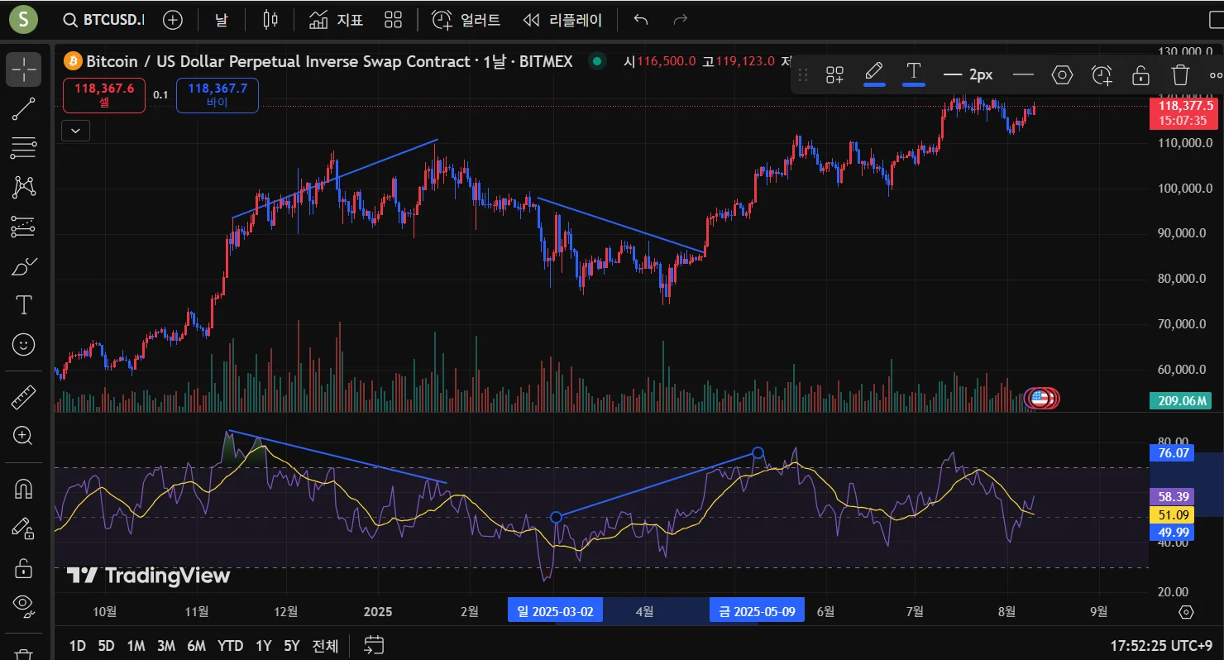Toggle lock on the selected drawing
The width and height of the screenshot is (1224, 660).
(x=1140, y=75)
